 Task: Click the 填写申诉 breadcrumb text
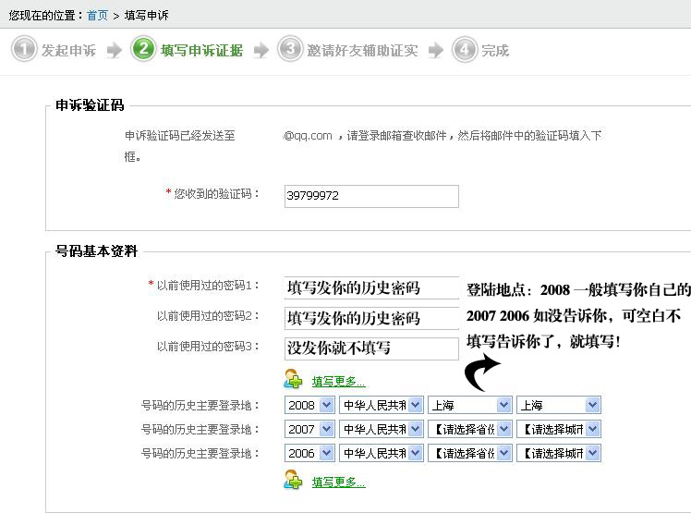pyautogui.click(x=146, y=16)
